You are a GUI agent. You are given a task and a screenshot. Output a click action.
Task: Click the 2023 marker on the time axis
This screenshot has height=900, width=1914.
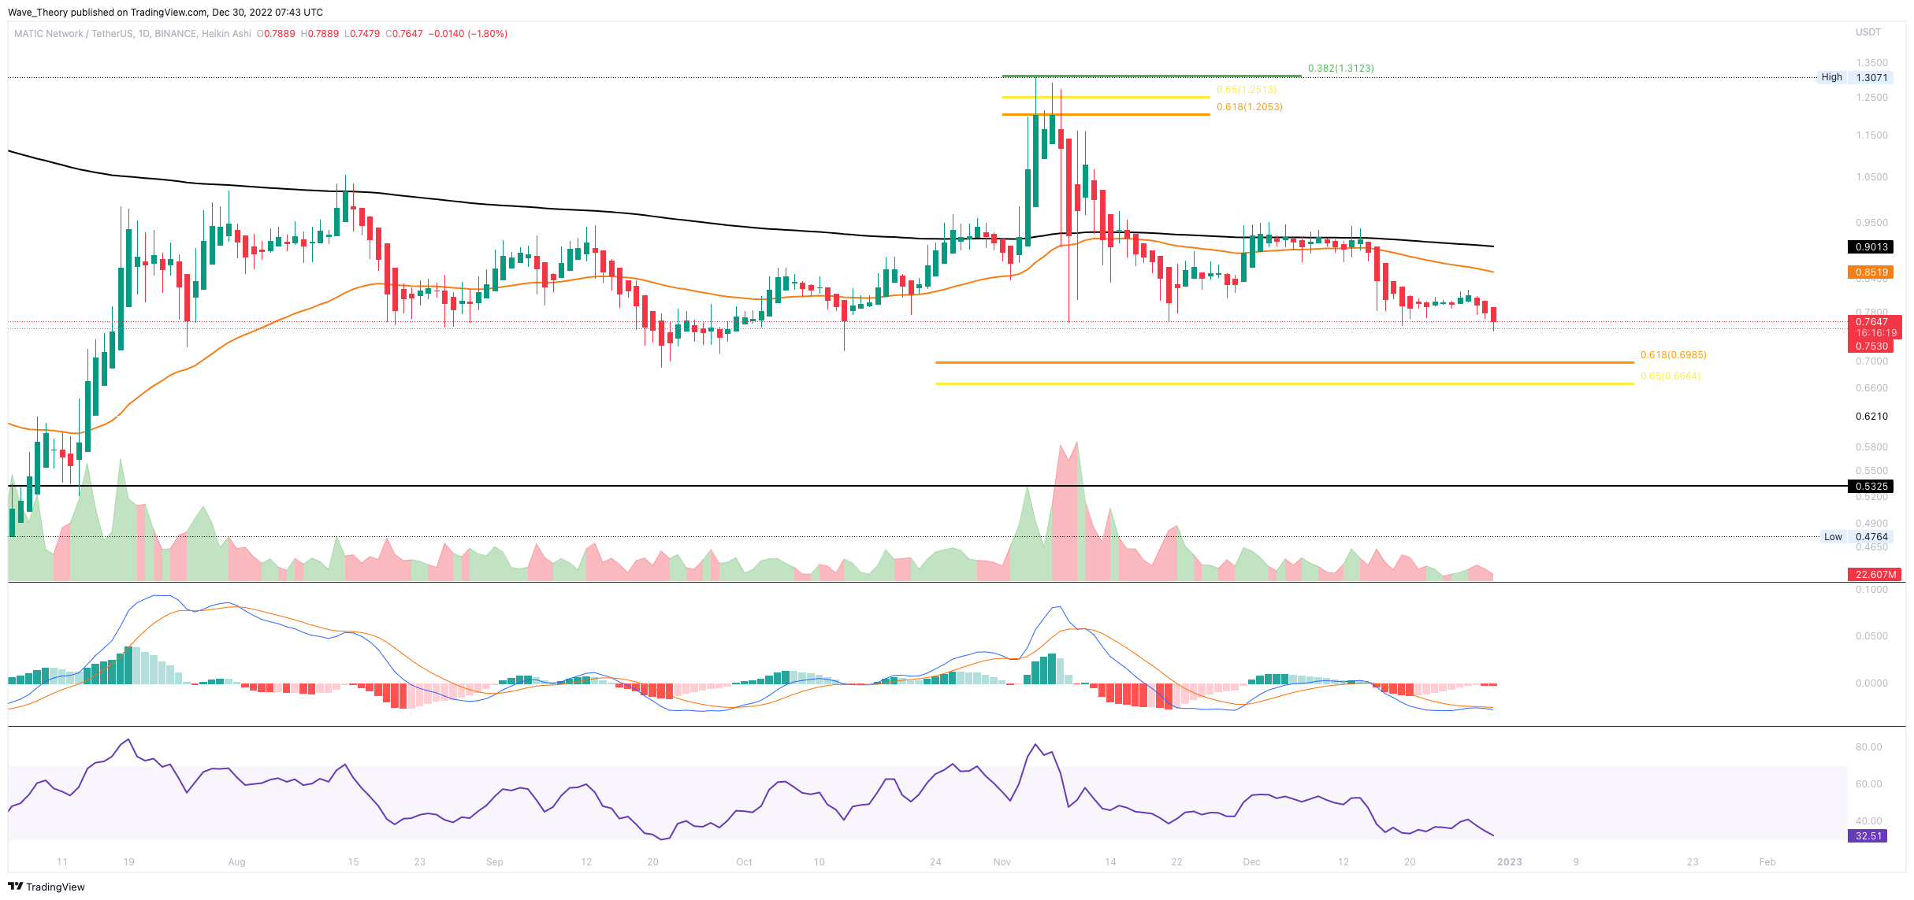click(x=1509, y=862)
